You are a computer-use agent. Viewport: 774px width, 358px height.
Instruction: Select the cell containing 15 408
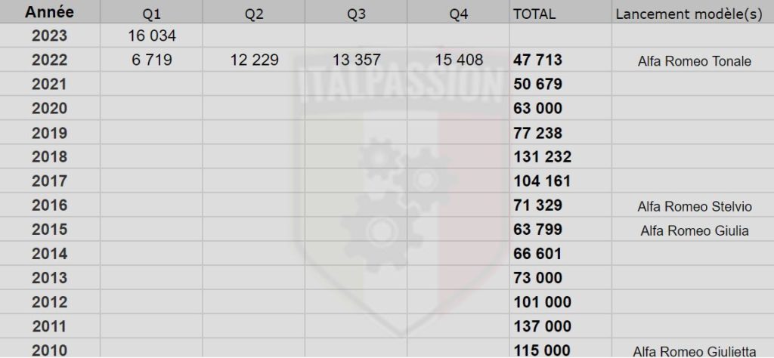(x=459, y=60)
